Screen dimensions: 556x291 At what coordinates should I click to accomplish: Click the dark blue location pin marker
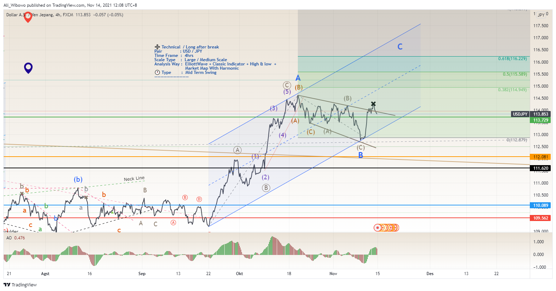coord(28,68)
